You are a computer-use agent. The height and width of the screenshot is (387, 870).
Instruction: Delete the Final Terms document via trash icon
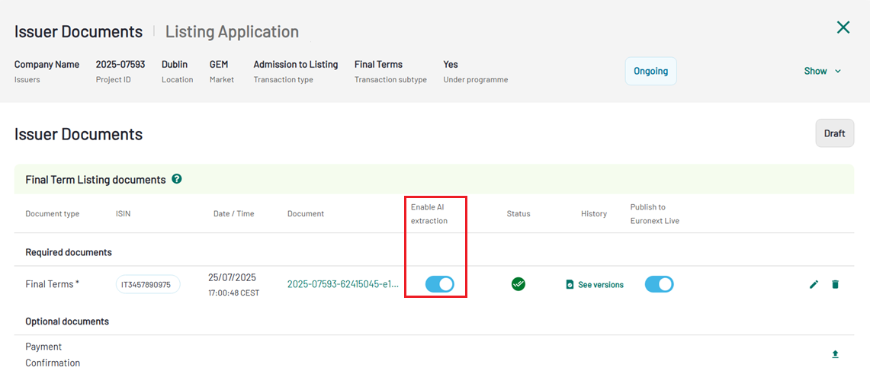pyautogui.click(x=835, y=284)
